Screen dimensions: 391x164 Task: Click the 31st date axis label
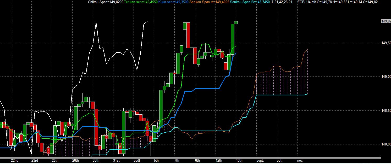(117, 160)
